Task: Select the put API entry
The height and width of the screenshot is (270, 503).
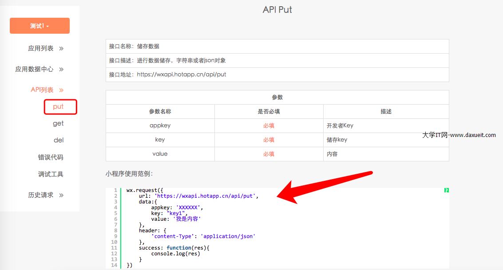Action: click(58, 106)
